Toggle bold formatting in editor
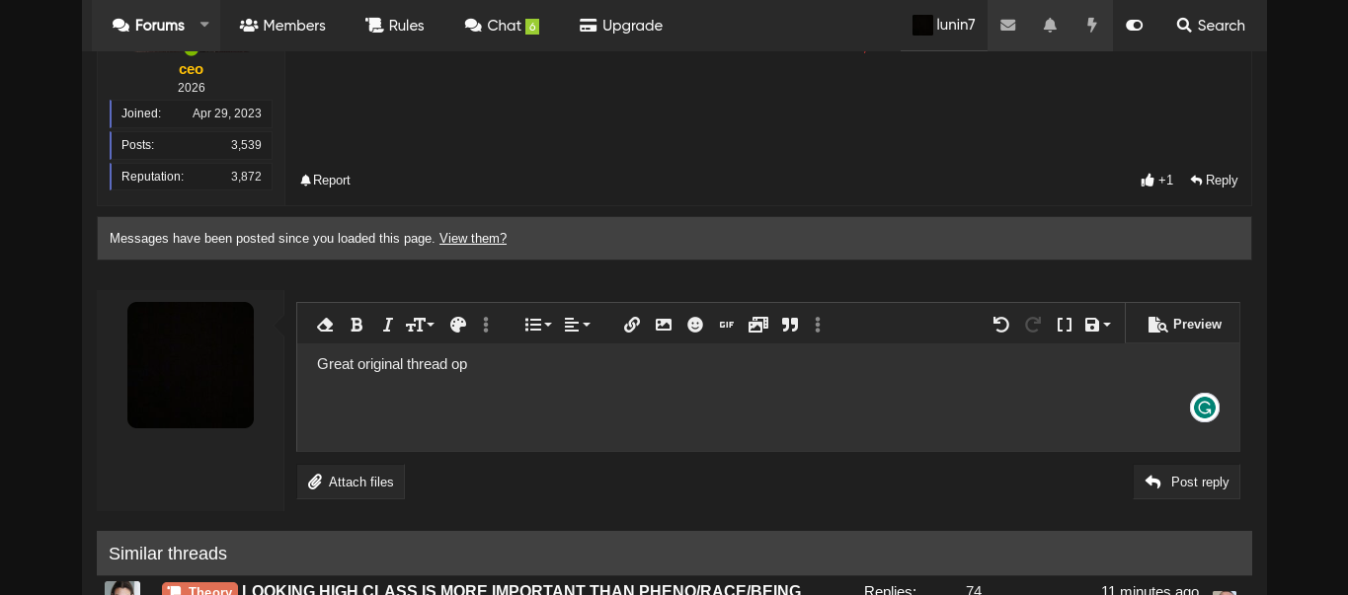Viewport: 1348px width, 595px height. pyautogui.click(x=357, y=325)
